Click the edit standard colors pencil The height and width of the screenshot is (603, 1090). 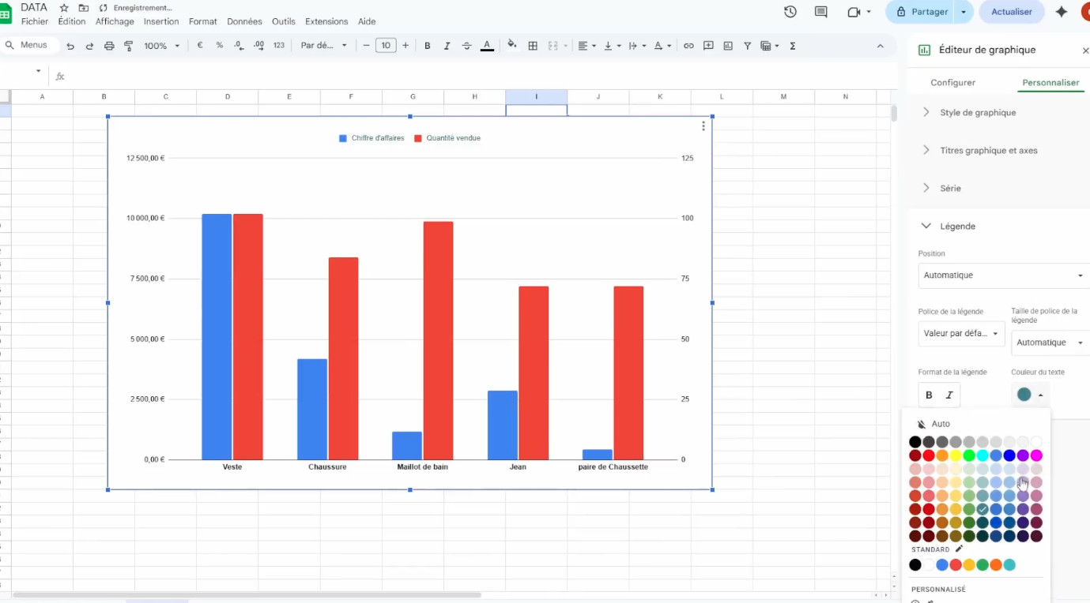pyautogui.click(x=959, y=549)
